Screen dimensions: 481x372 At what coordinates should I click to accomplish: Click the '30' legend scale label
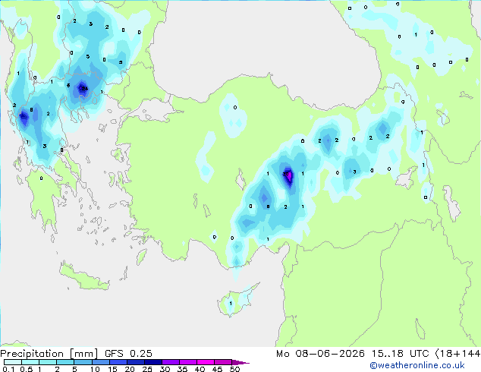coord(165,369)
